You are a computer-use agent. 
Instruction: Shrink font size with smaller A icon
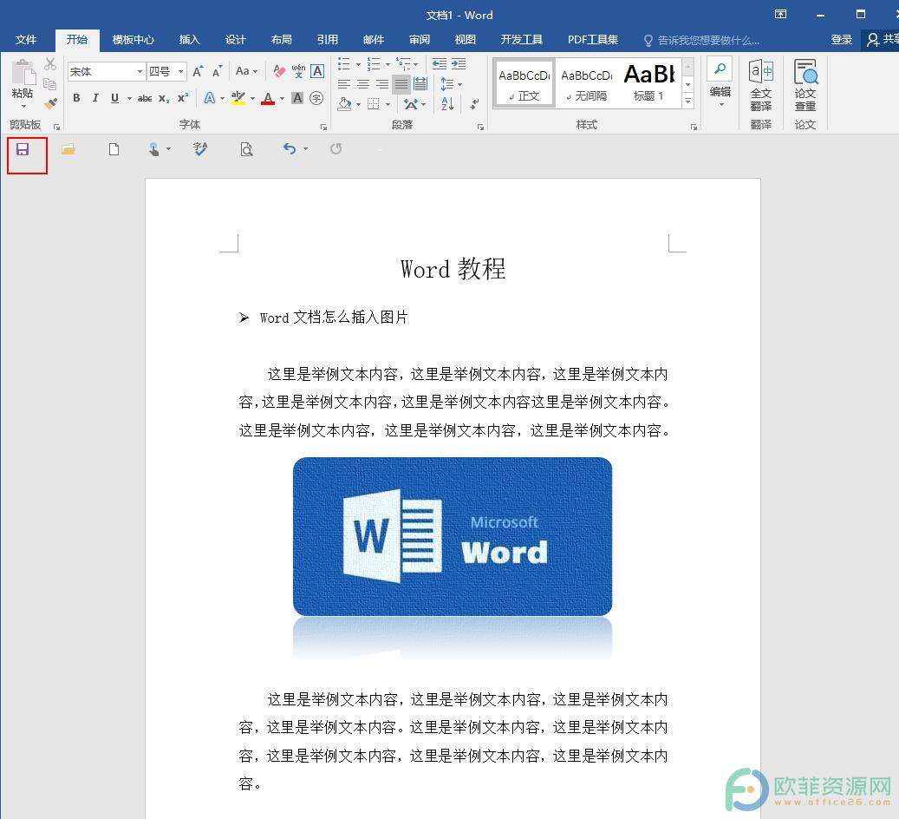[217, 72]
